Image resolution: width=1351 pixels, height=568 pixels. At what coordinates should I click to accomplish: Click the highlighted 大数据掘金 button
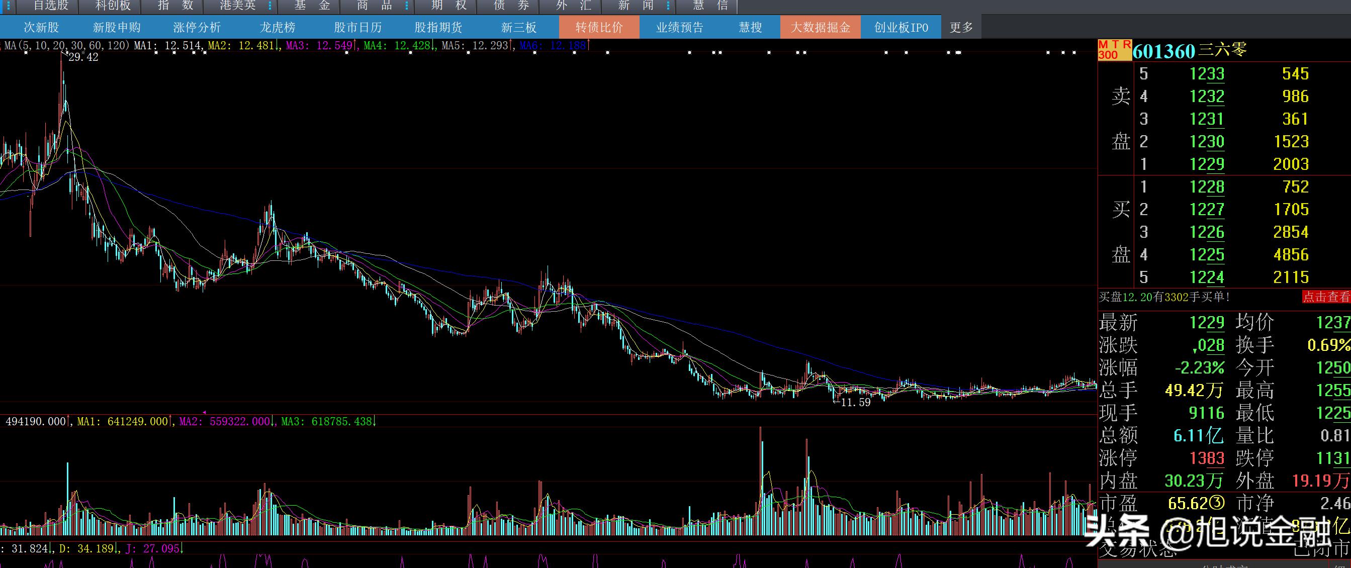(x=820, y=27)
